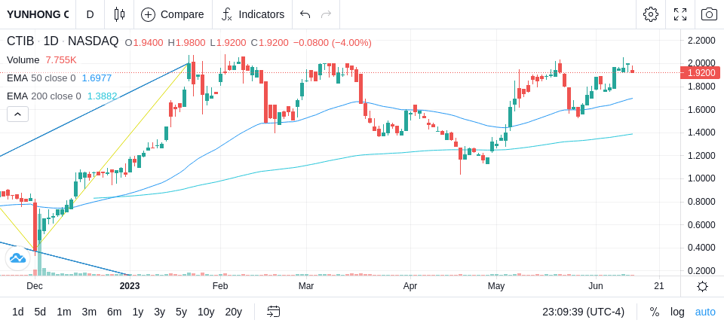Viewport: 724px width, 326px height.
Task: Open the D interval dropdown
Action: coord(90,14)
